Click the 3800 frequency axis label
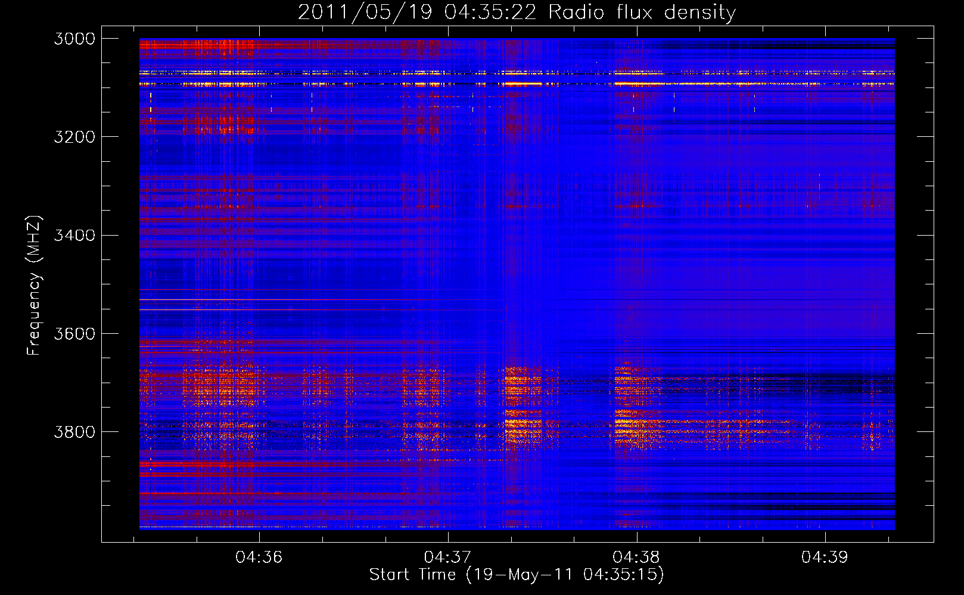964x595 pixels. [x=74, y=431]
